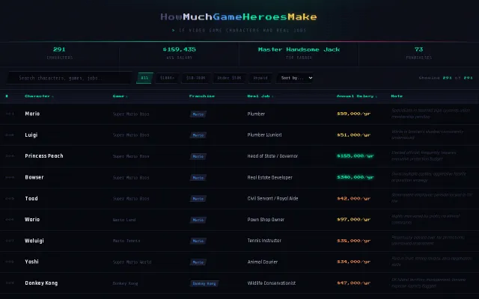
Task: Click the Pawn Shop Owner job
Action: [x=266, y=219]
